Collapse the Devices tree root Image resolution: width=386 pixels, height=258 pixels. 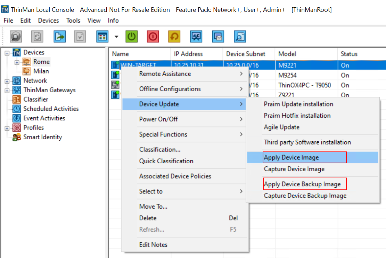[7, 53]
